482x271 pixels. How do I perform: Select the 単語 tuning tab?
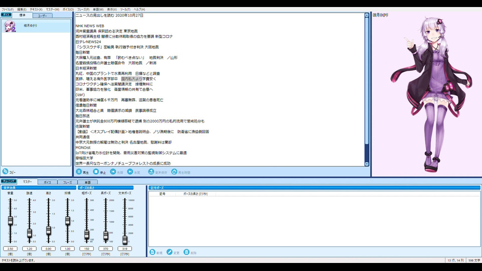click(x=87, y=182)
